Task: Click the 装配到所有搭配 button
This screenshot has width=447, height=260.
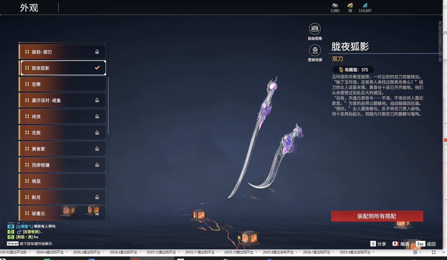Action: tap(377, 216)
